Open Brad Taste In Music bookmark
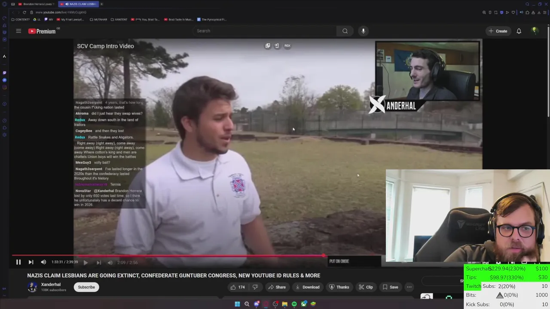 pyautogui.click(x=178, y=19)
